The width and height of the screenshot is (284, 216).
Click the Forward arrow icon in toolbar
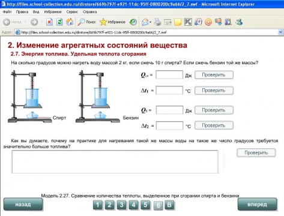tap(34, 22)
